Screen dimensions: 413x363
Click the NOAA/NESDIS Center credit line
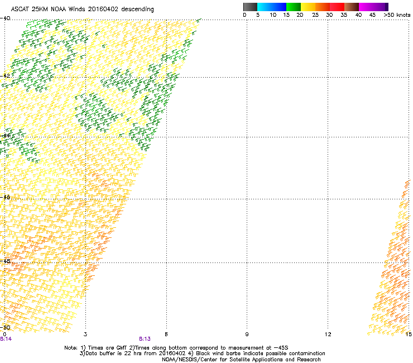click(x=241, y=360)
